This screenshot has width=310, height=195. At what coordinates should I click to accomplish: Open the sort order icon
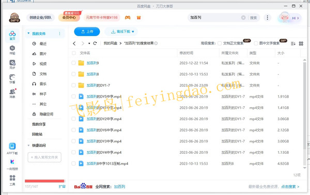coord(293,43)
